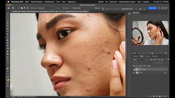Switch to the 'Операции' tab
175x98 pixels.
(155, 56)
